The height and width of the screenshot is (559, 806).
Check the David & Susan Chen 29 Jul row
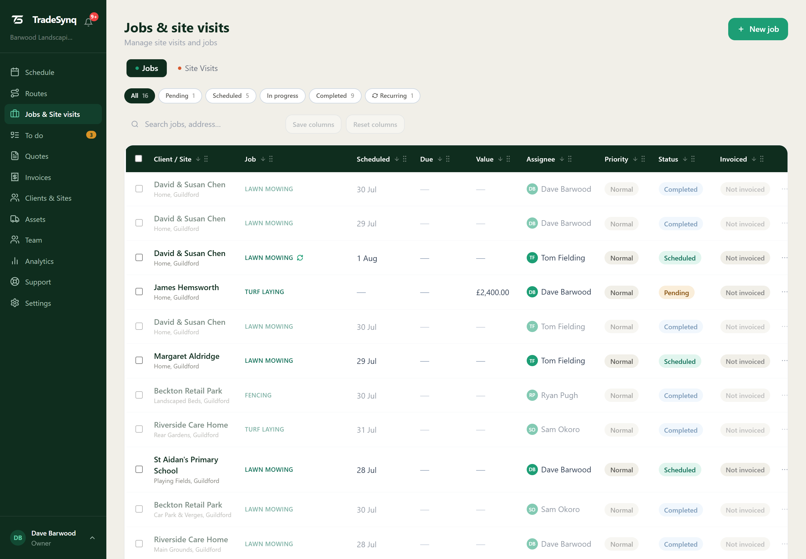139,223
